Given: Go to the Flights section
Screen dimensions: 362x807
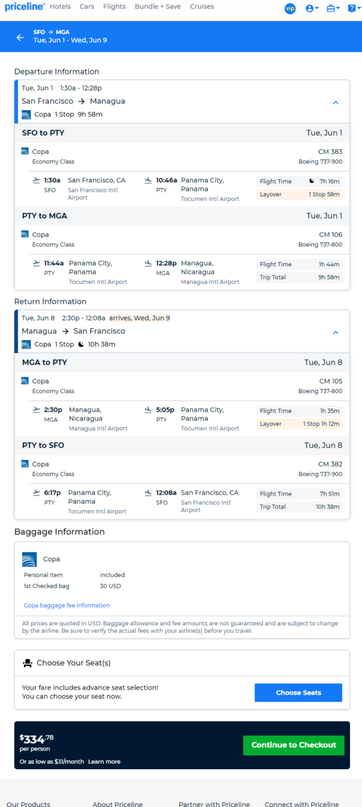Looking at the screenshot, I should point(114,7).
